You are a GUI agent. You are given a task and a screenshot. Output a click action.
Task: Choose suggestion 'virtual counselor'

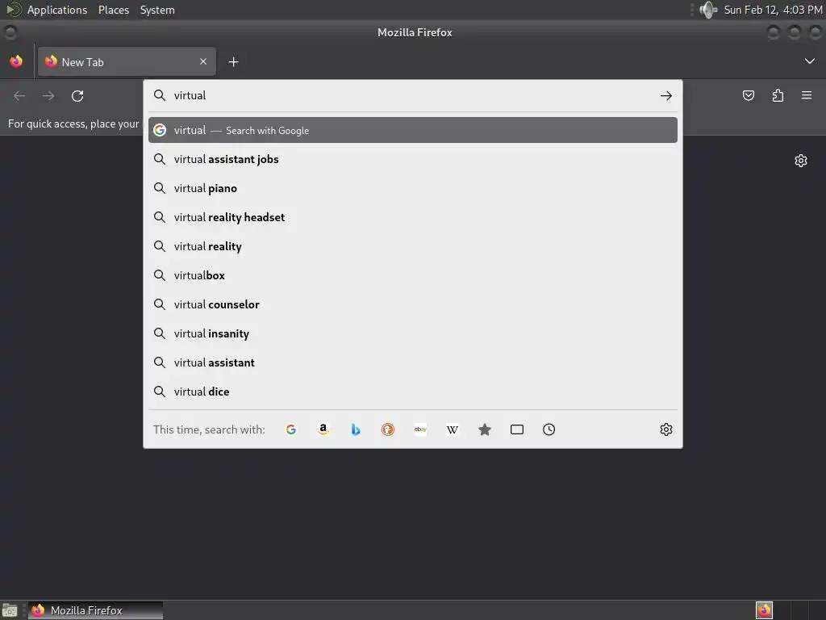412,304
